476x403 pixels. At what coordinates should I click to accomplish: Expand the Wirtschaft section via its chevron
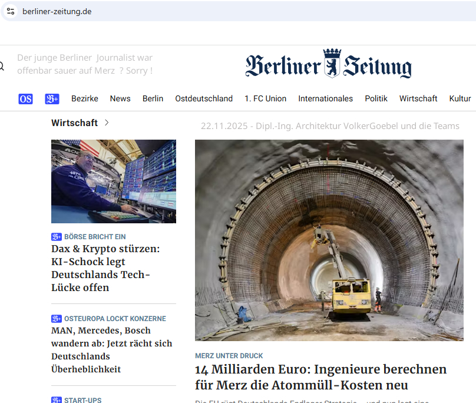106,123
